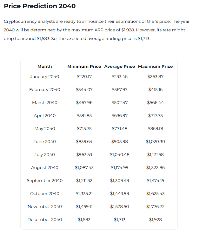Click January 2040 average price $233.46
The height and width of the screenshot is (234, 206).
(119, 76)
